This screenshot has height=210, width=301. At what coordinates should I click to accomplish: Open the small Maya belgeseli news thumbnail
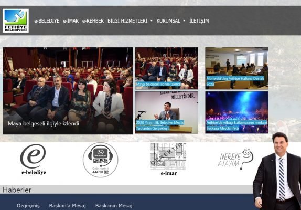pos(167,68)
